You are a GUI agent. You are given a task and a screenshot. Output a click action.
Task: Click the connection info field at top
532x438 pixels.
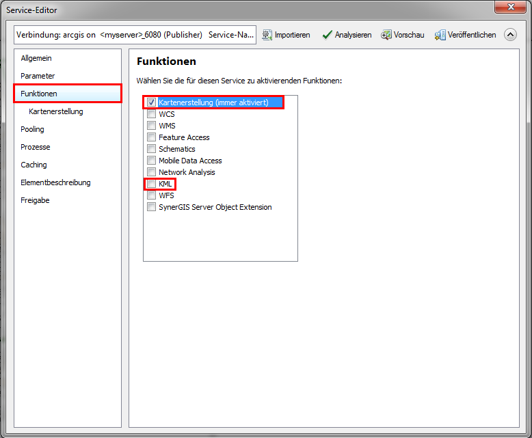(x=135, y=35)
